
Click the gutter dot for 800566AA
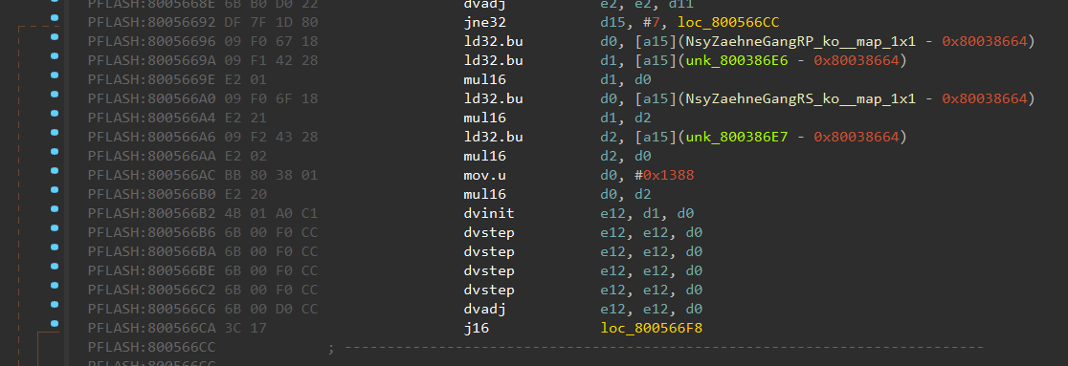click(x=55, y=151)
